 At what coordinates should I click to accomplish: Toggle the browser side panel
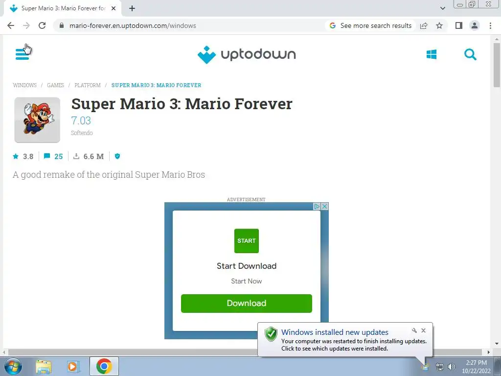(459, 25)
